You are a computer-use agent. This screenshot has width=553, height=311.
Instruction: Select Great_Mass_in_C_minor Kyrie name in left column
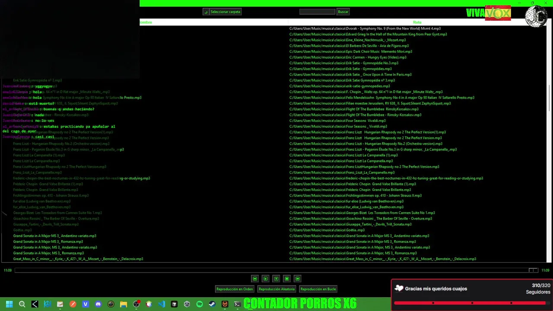pyautogui.click(x=78, y=259)
